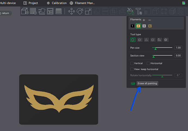
Task: Toggle View: keep horizontal checkbox
Action: pyautogui.click(x=132, y=69)
